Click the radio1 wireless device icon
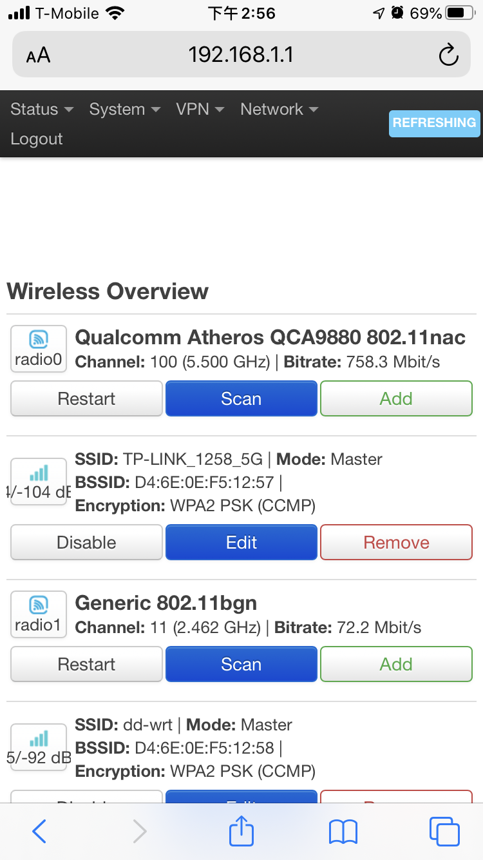 [38, 614]
